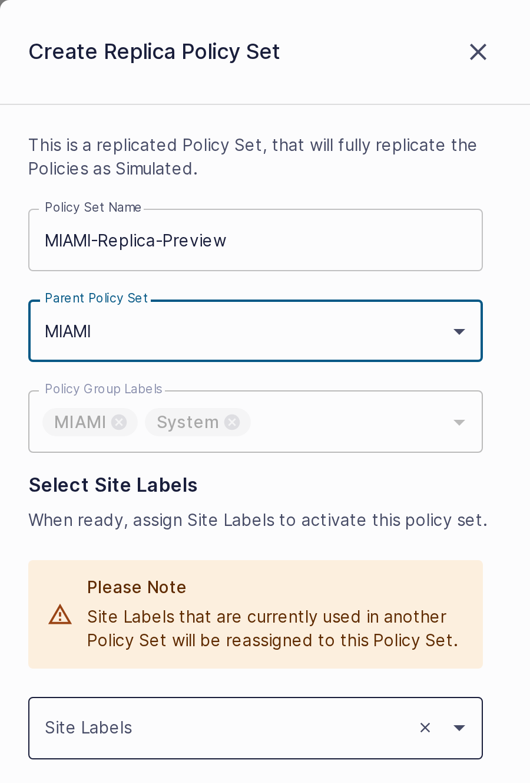Click the Create Replica Policy Set title
530x783 pixels.
154,52
